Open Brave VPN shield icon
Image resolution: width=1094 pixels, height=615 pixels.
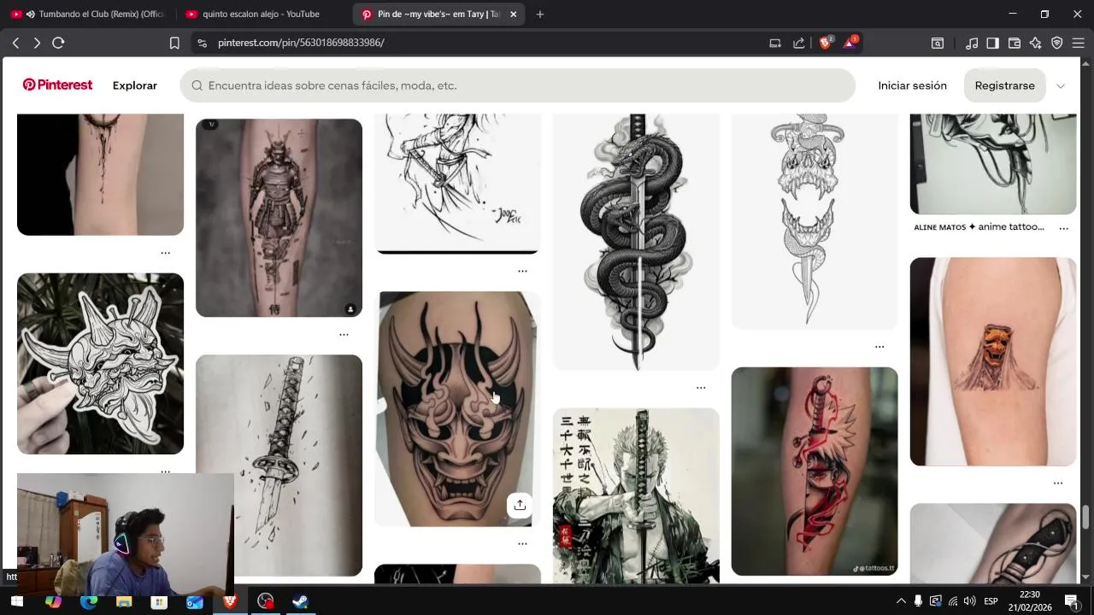click(1057, 43)
